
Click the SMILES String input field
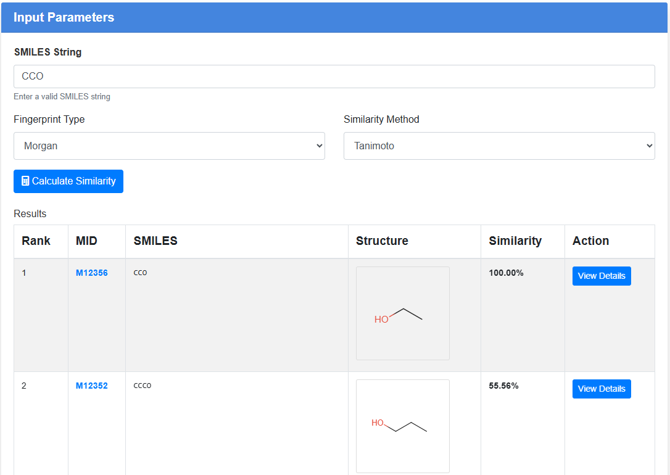coord(334,76)
